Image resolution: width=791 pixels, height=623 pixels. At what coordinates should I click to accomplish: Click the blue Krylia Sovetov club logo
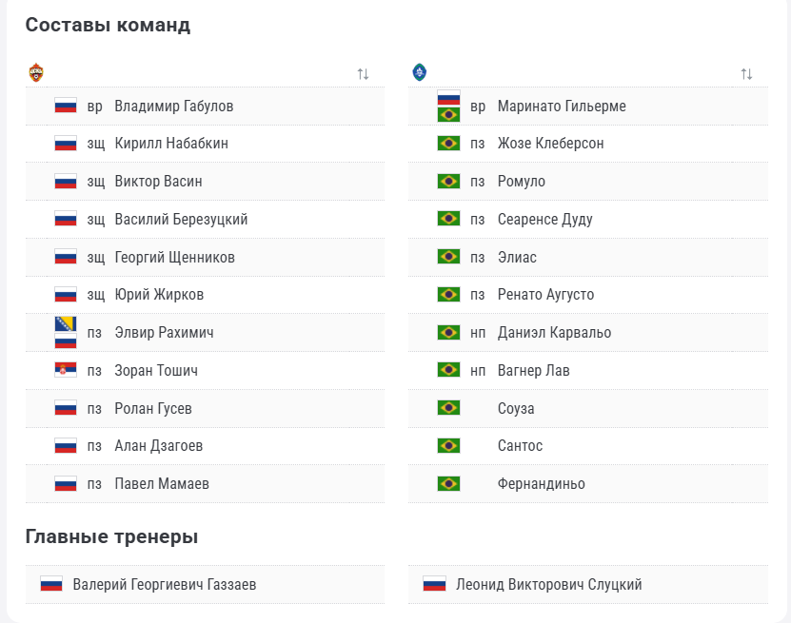[419, 72]
